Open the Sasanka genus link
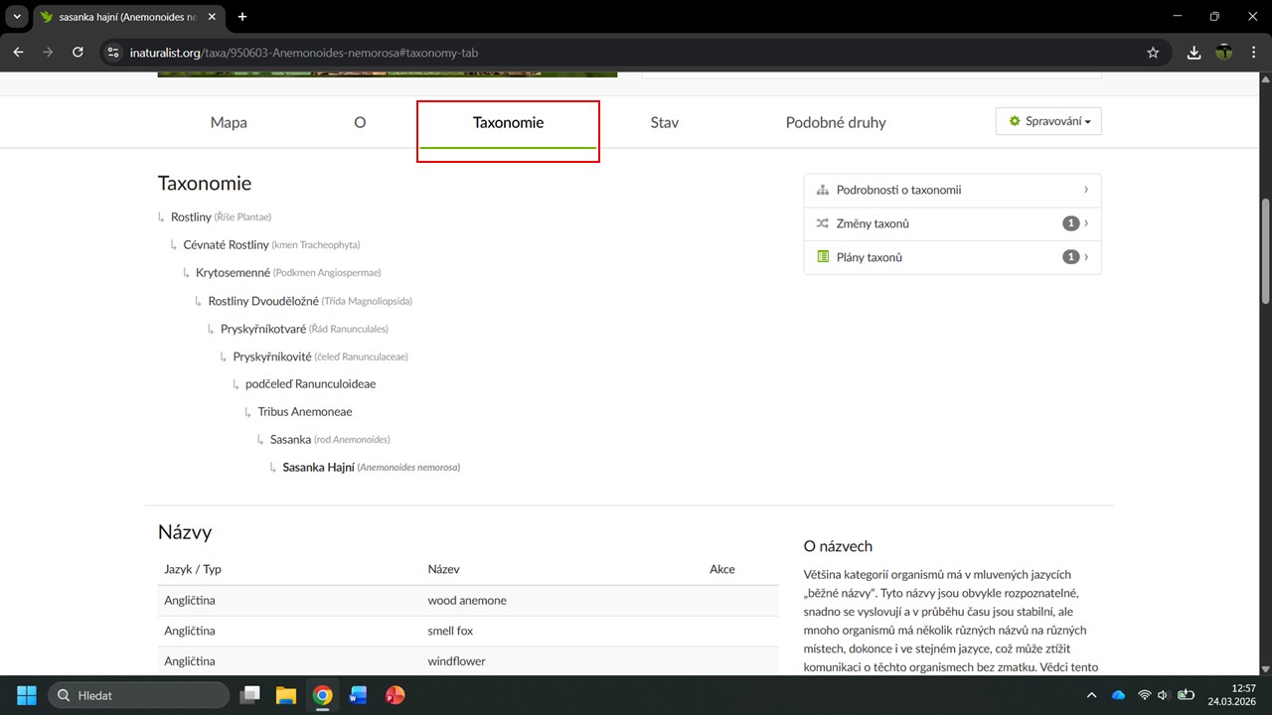The image size is (1272, 715). click(x=290, y=439)
